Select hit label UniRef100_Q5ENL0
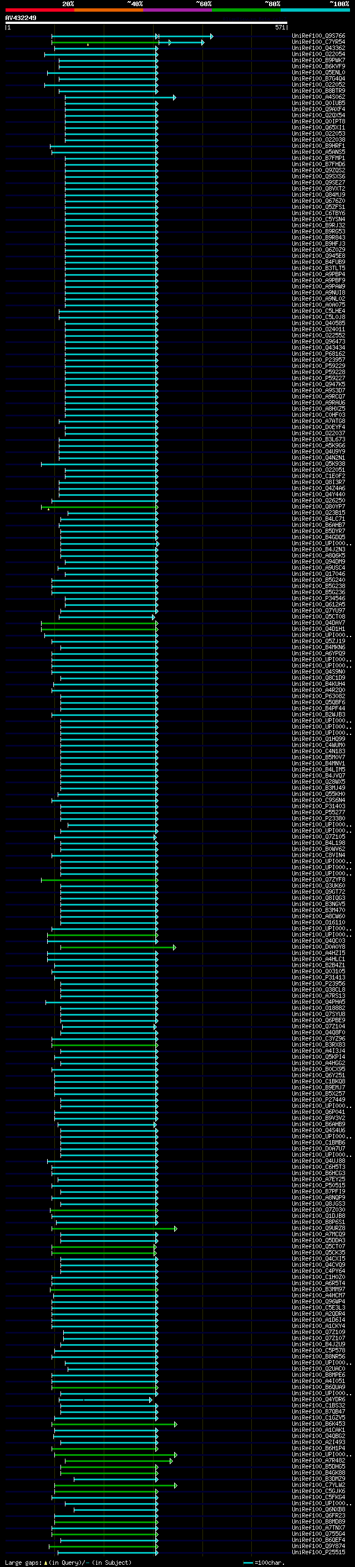 (318, 72)
